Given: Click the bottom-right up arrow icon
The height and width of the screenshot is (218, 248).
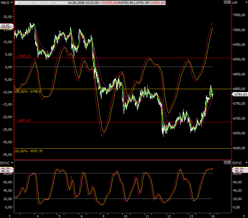Looking at the screenshot, I should click(244, 216).
